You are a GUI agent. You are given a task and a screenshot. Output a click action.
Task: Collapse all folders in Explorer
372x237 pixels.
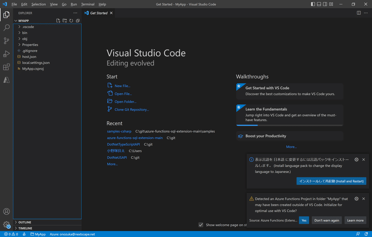point(78,20)
